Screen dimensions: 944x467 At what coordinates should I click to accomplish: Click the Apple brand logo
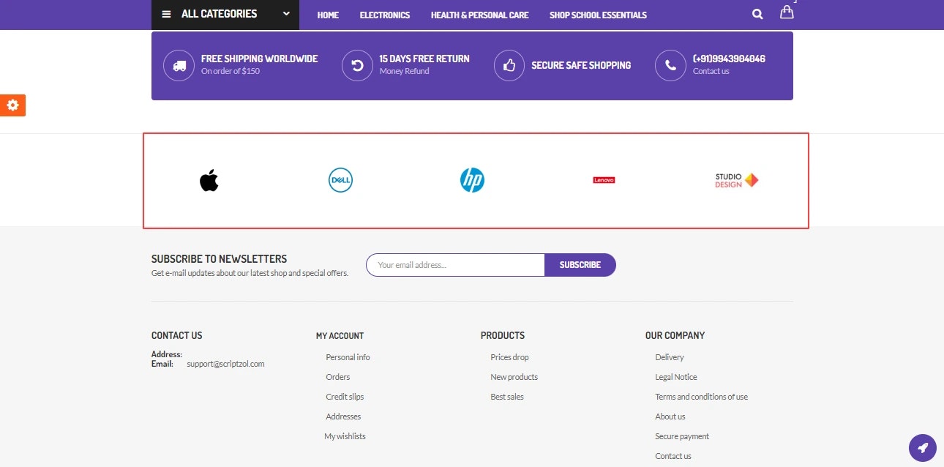[209, 180]
